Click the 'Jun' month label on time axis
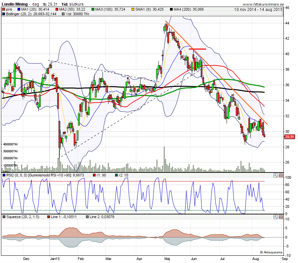Image resolution: width=298 pixels, height=263 pixels. click(194, 259)
